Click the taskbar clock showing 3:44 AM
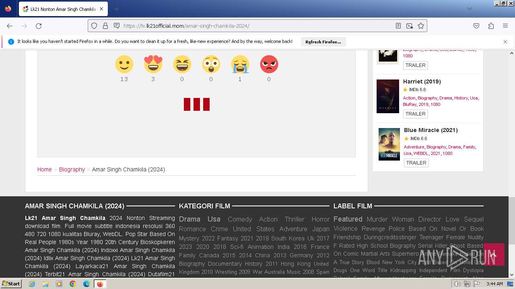 (x=494, y=284)
